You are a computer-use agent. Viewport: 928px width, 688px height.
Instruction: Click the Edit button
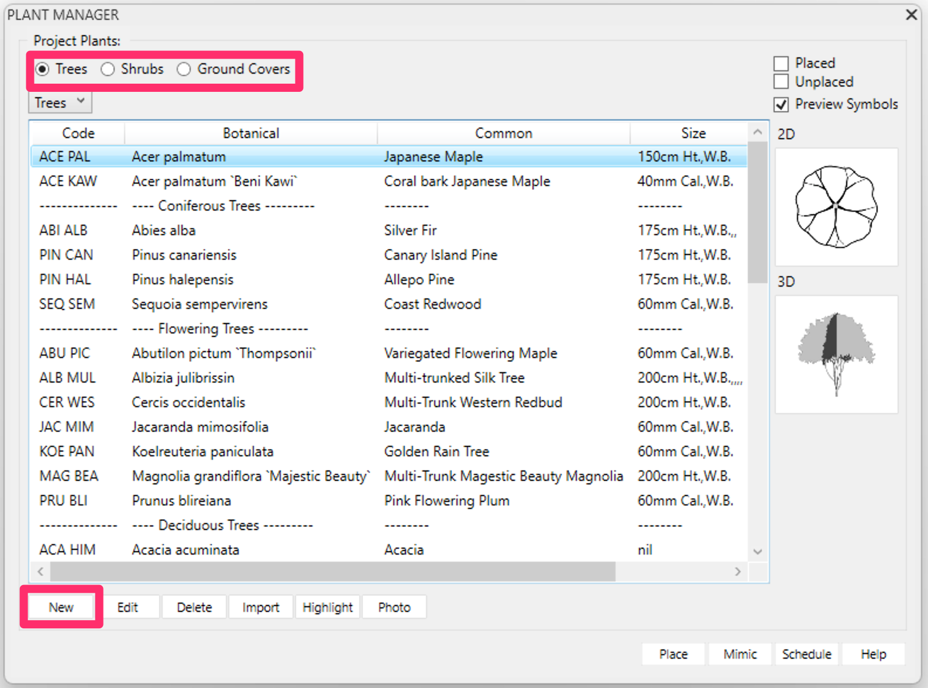coord(128,607)
